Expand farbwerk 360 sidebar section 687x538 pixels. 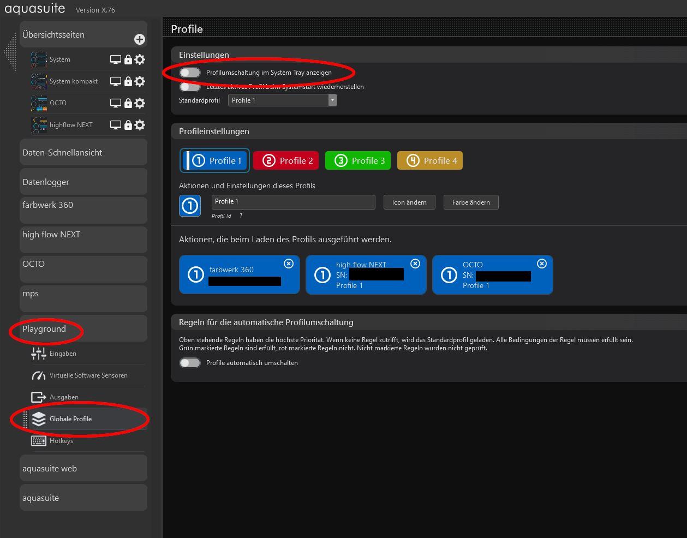point(83,210)
